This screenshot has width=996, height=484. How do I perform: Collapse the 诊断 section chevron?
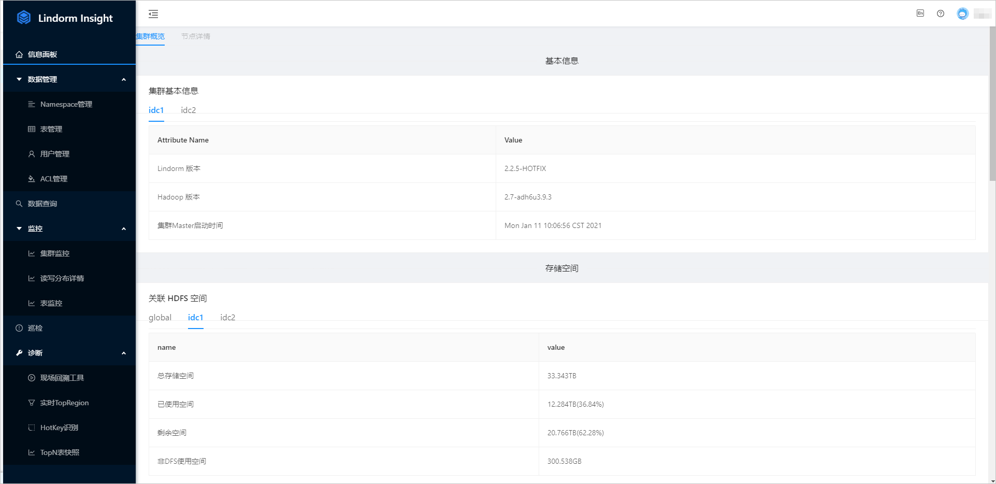[124, 353]
